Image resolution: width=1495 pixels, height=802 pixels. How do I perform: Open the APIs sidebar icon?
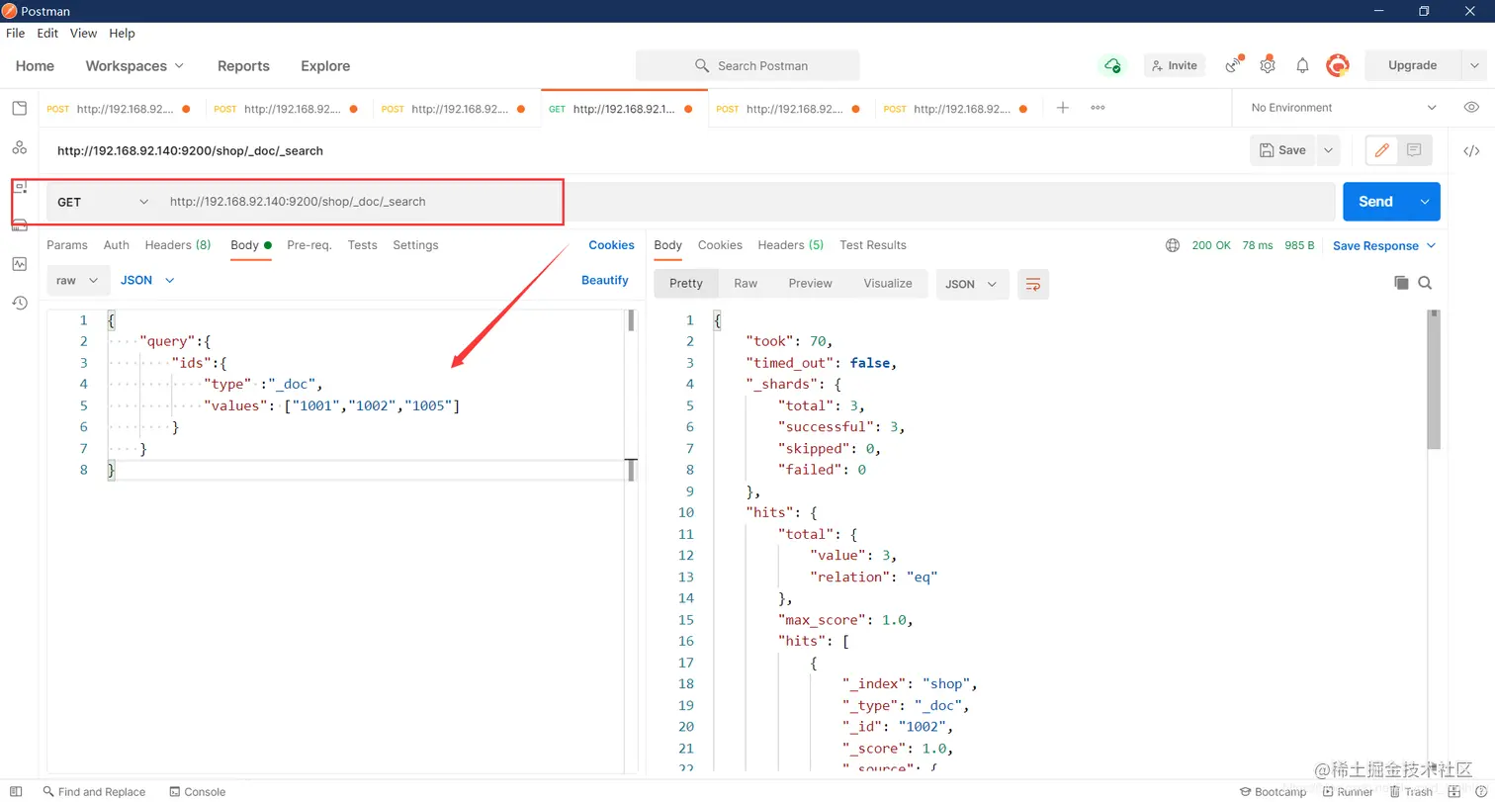(19, 147)
